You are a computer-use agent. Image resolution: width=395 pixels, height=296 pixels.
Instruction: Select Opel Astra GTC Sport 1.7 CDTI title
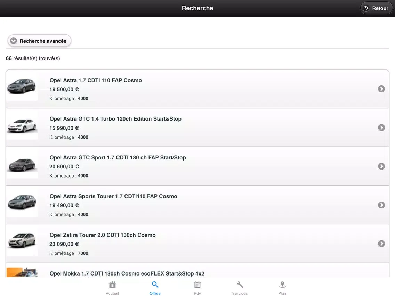pyautogui.click(x=118, y=158)
